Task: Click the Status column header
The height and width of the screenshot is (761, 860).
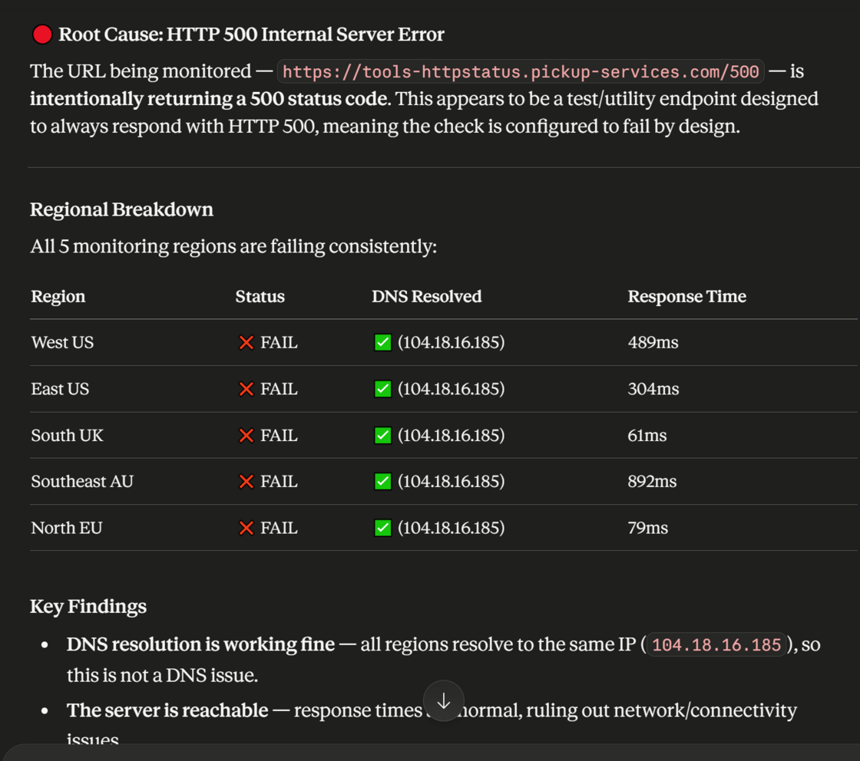Action: point(260,296)
